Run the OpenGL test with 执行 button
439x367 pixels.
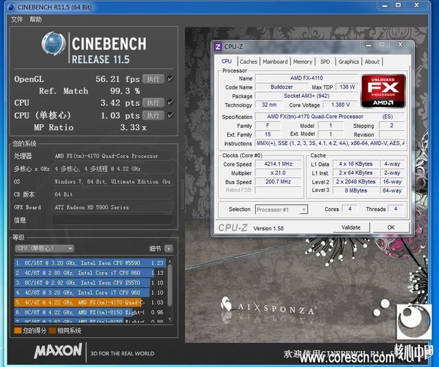pyautogui.click(x=153, y=79)
